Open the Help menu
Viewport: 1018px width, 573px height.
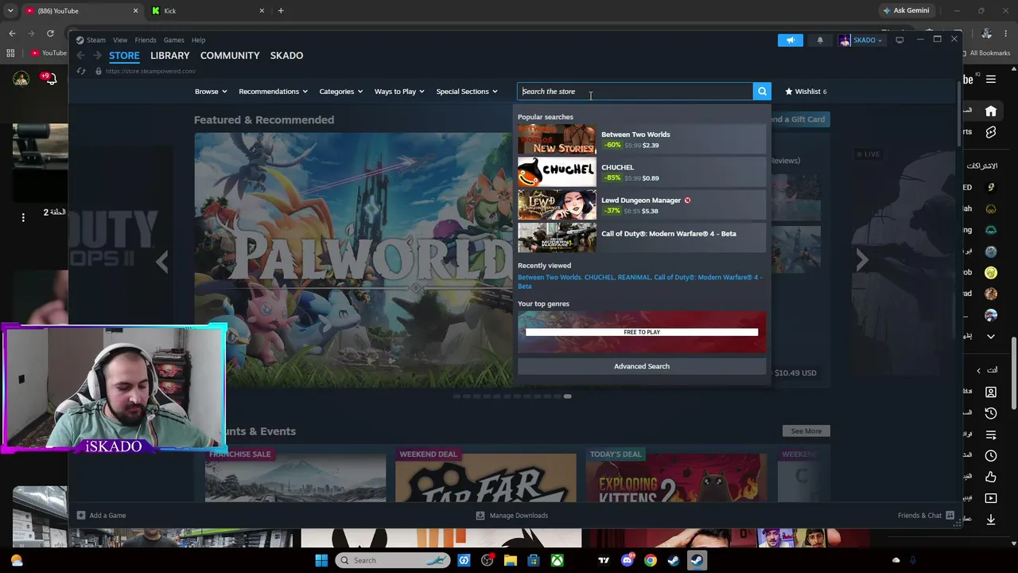coord(198,40)
